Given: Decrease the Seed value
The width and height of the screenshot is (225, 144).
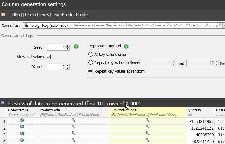Looking at the screenshot, I should (68, 49).
